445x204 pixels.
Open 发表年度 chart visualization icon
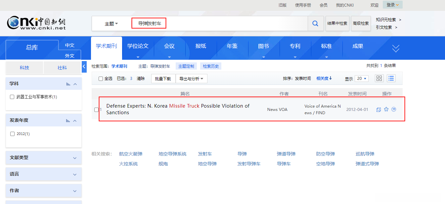pos(68,121)
